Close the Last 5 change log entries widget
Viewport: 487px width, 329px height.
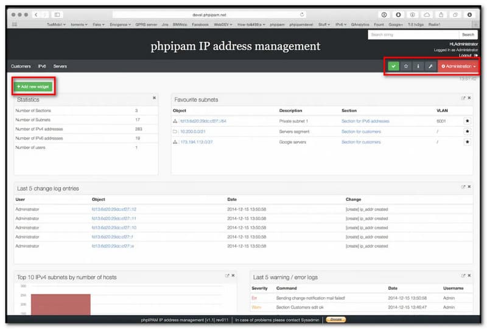469,187
